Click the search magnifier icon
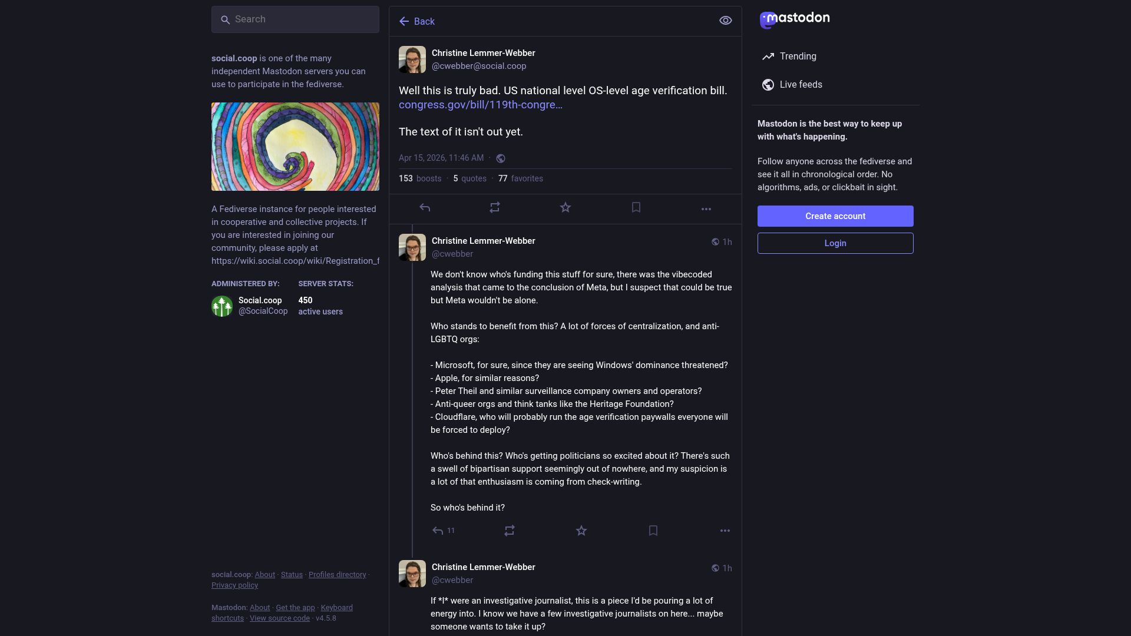Viewport: 1131px width, 636px height. coord(225,19)
